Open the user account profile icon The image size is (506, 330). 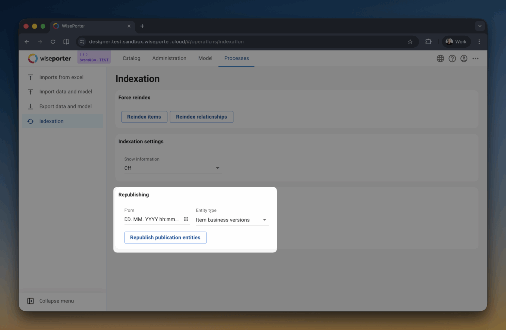464,58
